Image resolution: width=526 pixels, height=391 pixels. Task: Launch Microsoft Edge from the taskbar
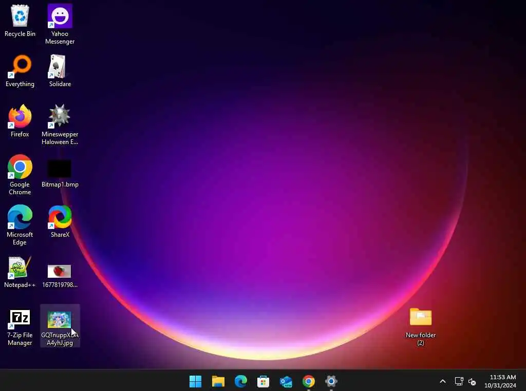pos(241,381)
